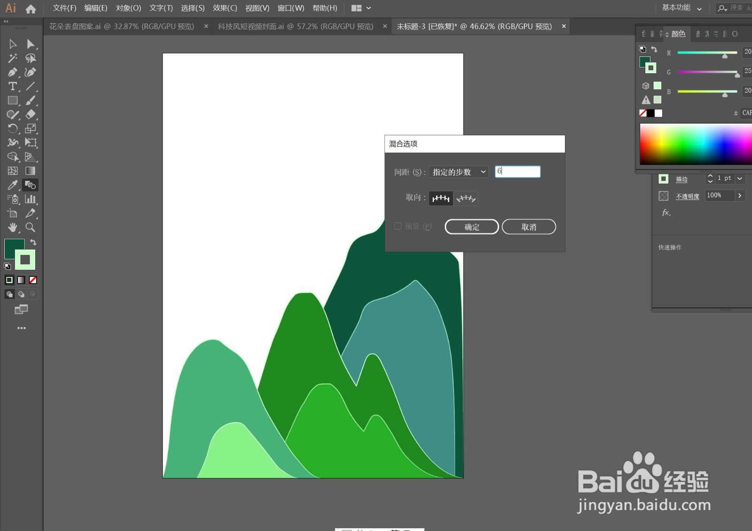Open the 不透明度 opacity panel link

(x=687, y=196)
